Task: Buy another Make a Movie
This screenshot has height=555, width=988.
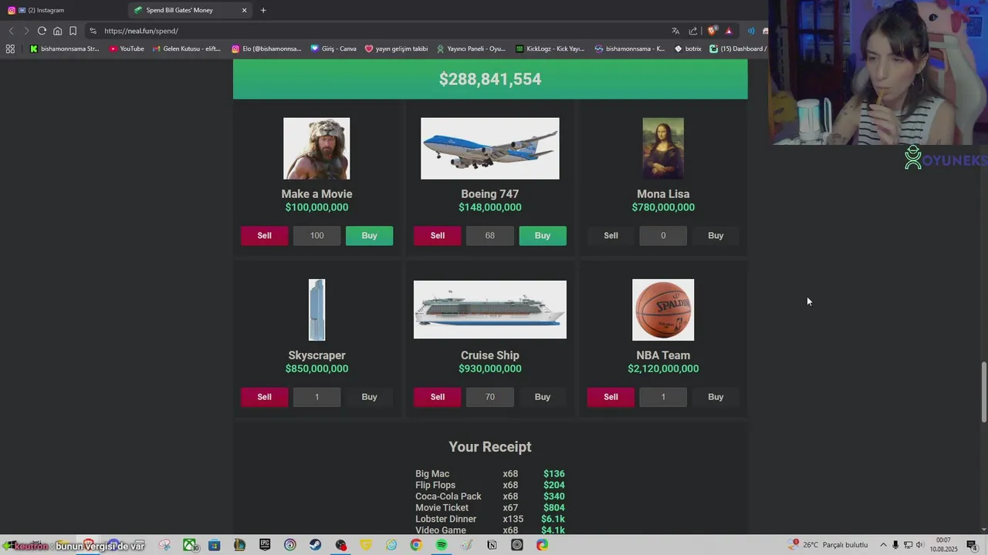Action: coord(369,235)
